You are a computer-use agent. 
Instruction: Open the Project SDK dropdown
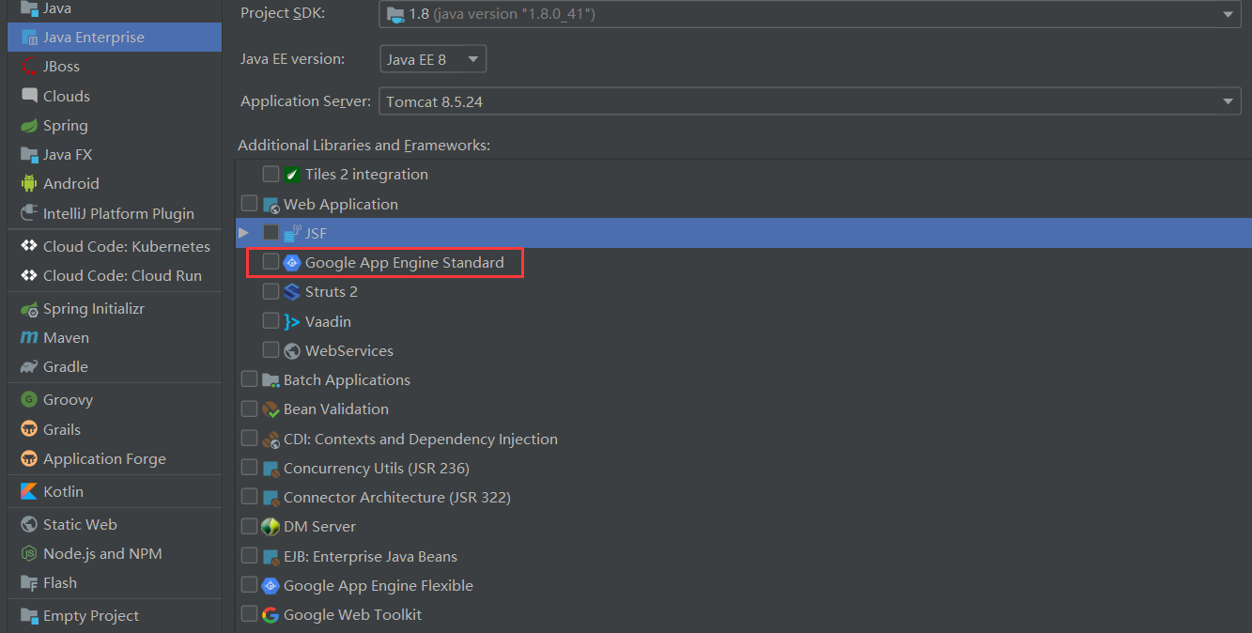[x=811, y=14]
